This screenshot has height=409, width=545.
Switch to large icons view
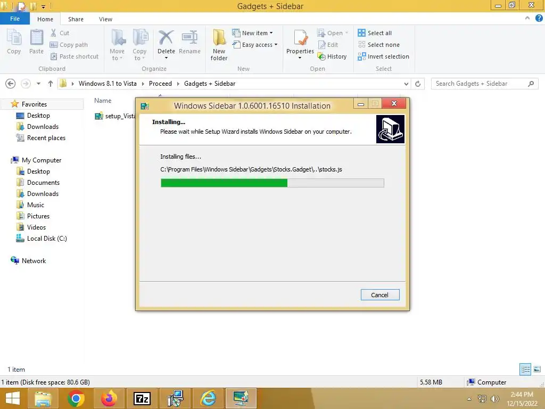coord(537,369)
